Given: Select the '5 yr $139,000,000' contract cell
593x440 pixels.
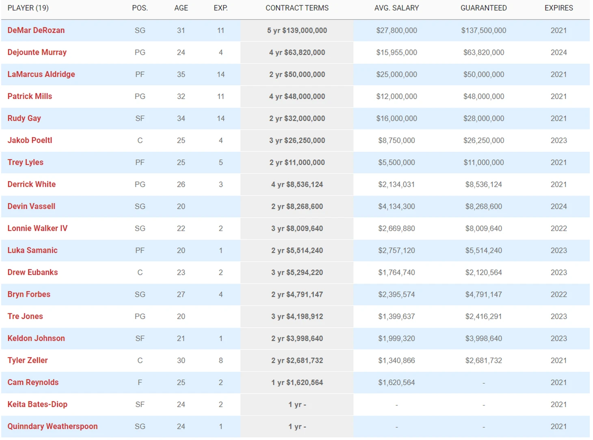Looking at the screenshot, I should tap(297, 30).
